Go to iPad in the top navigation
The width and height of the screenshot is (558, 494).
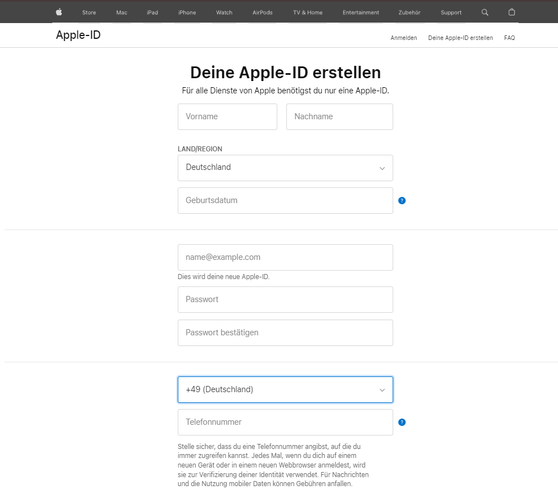tap(152, 12)
